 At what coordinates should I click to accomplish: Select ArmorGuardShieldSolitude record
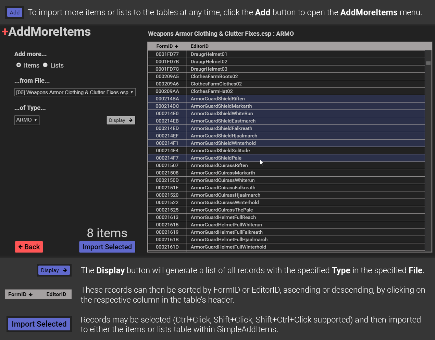pos(220,151)
